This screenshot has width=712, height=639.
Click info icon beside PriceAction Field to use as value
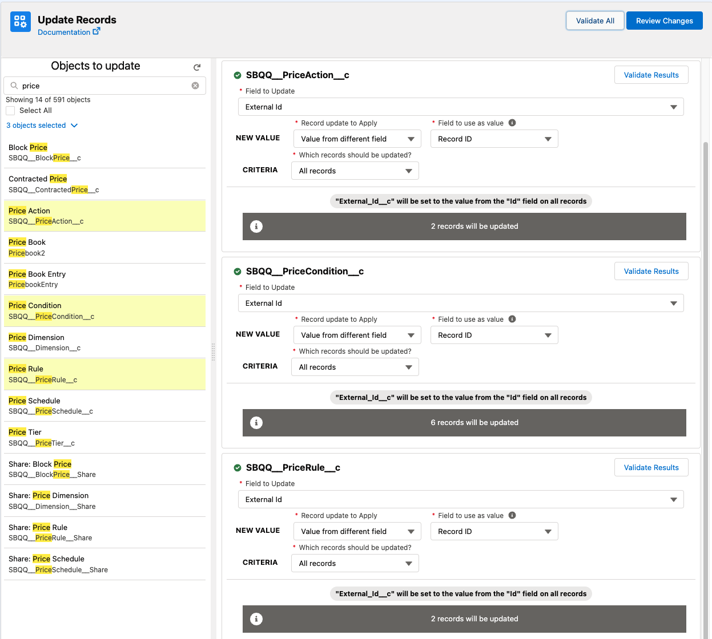pos(512,123)
